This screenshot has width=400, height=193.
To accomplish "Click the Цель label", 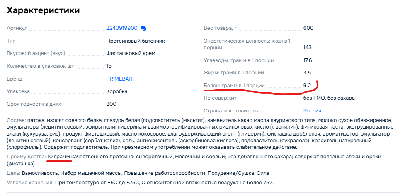I will click(x=13, y=173).
